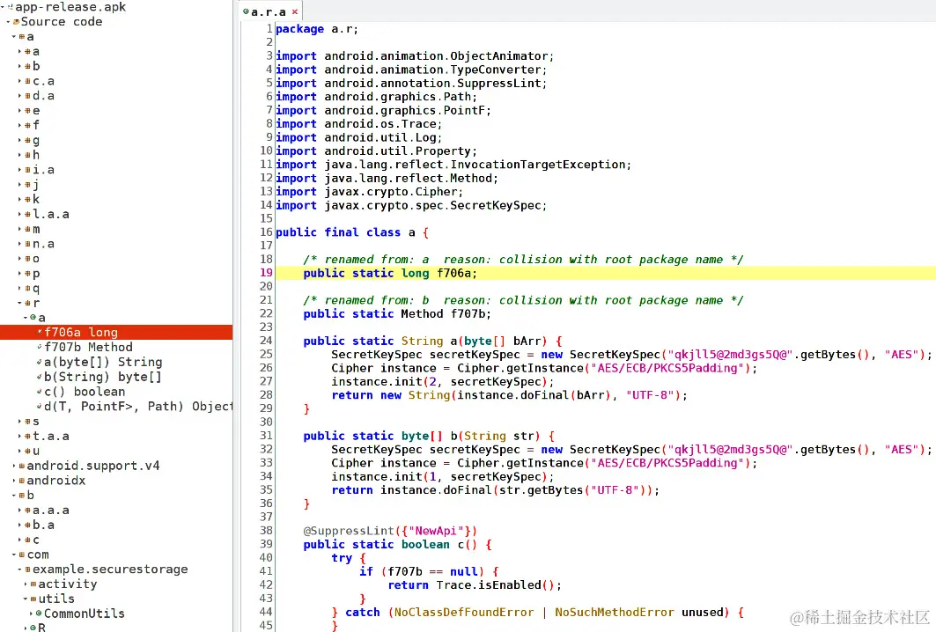Click the package icon beside t.a.a
This screenshot has width=936, height=632.
27,437
